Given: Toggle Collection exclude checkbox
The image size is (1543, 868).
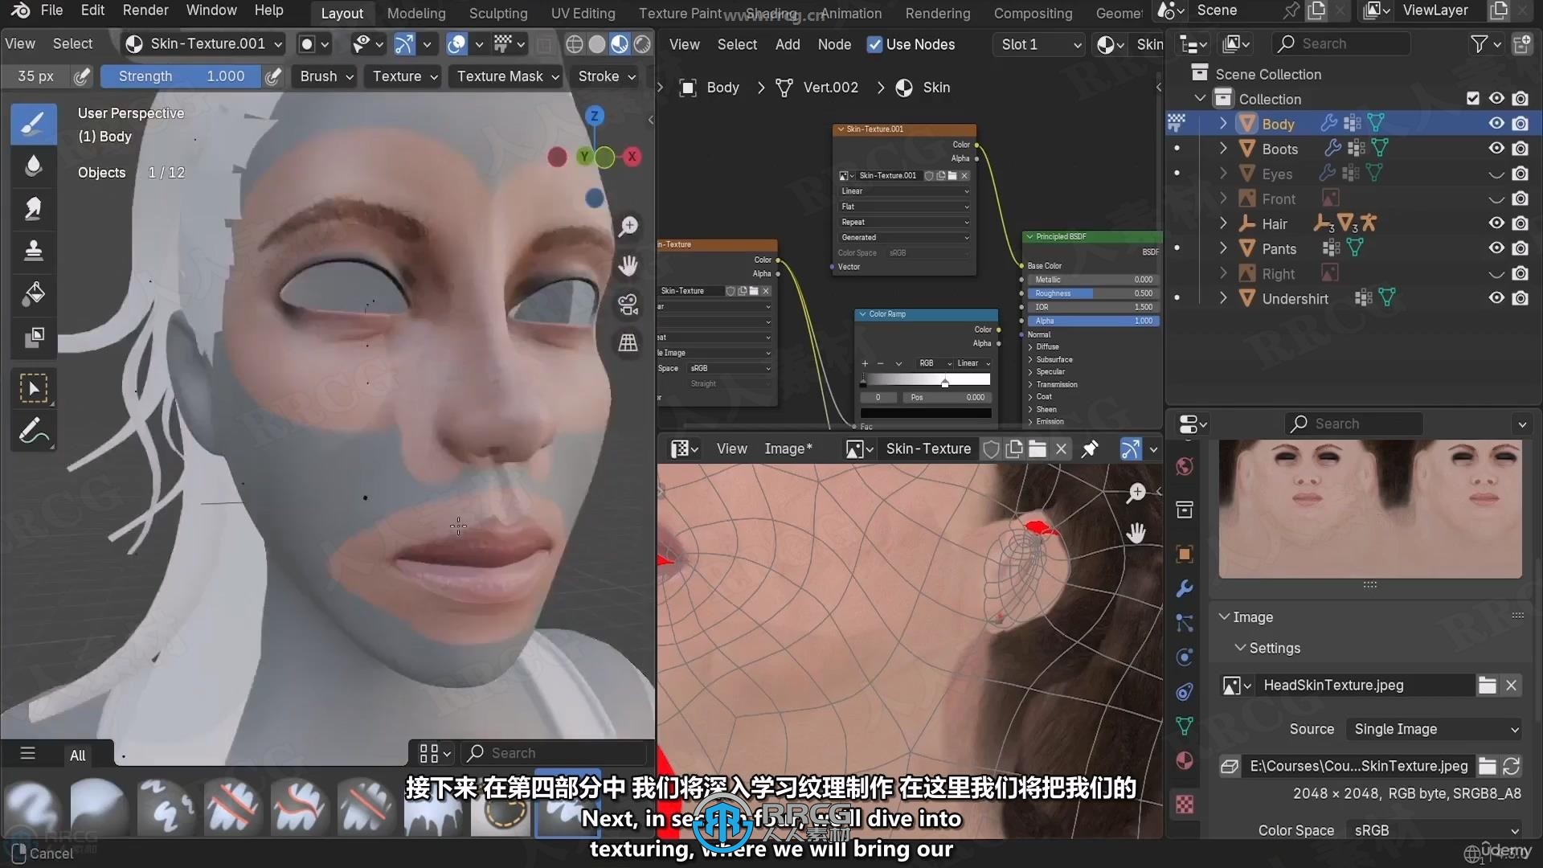Looking at the screenshot, I should (1473, 98).
